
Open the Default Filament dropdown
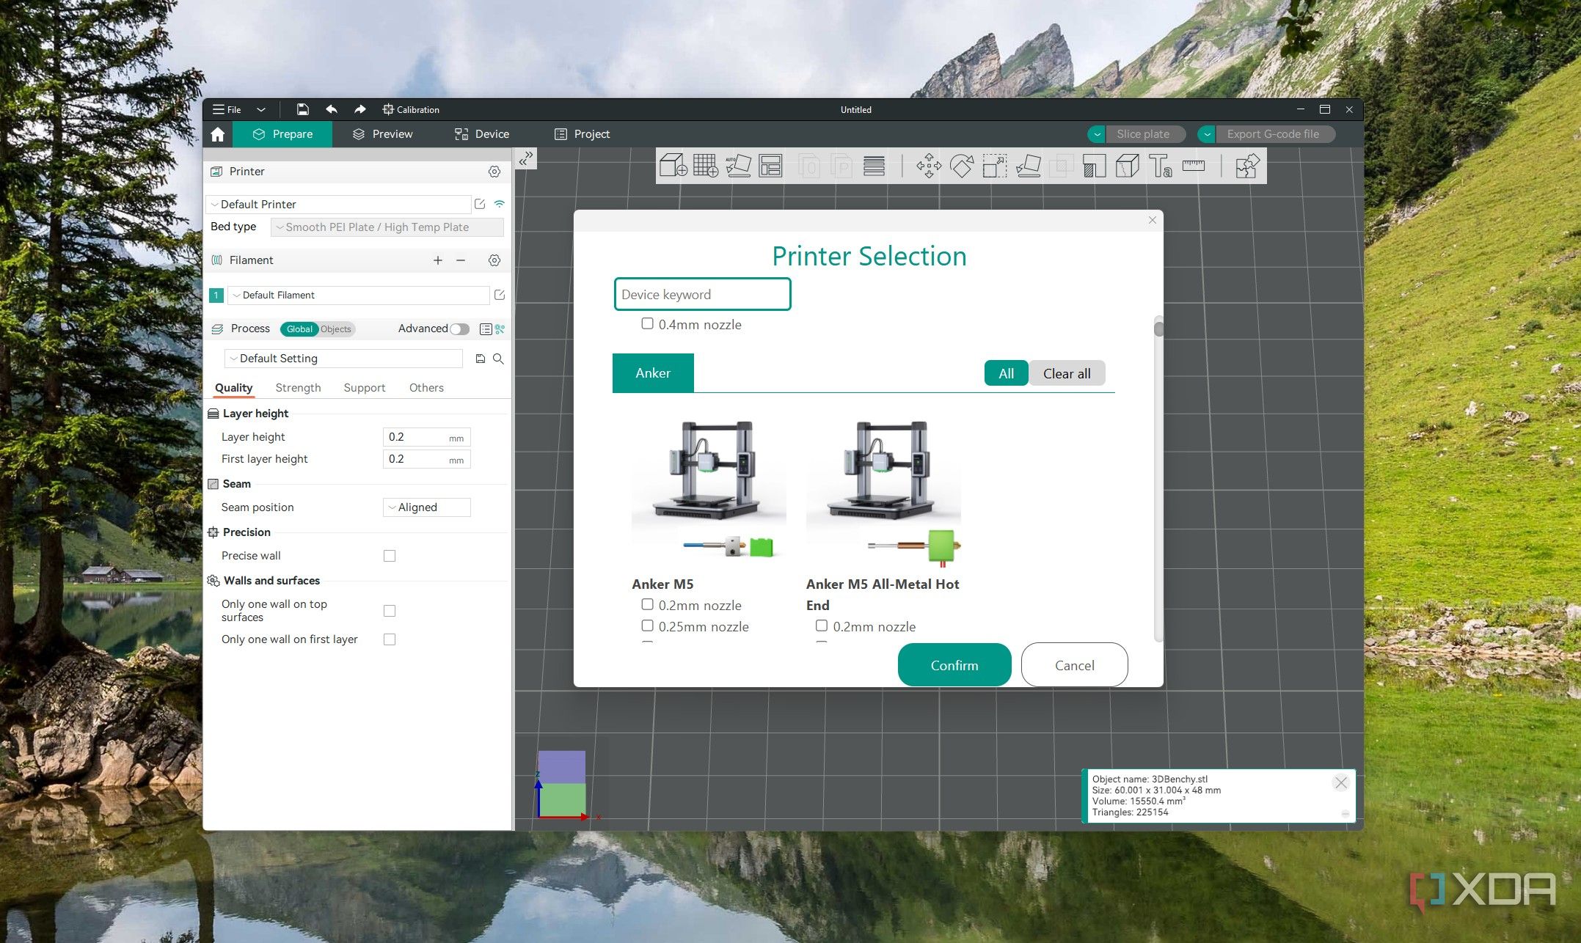pyautogui.click(x=358, y=296)
